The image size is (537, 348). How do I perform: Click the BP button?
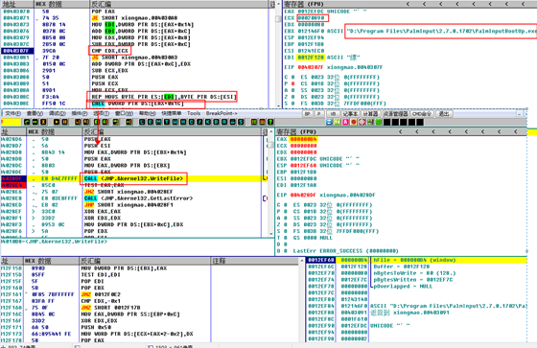[308, 114]
